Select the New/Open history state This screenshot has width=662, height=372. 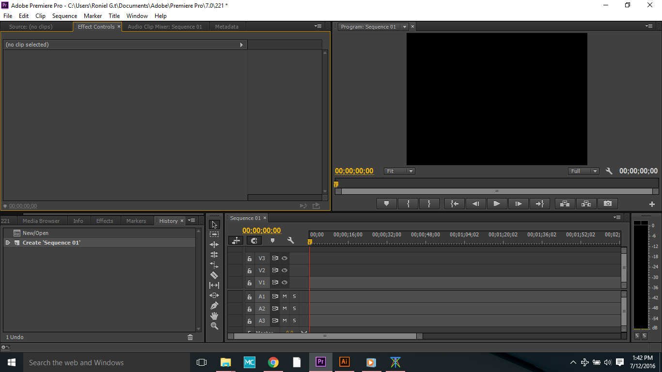pos(100,233)
